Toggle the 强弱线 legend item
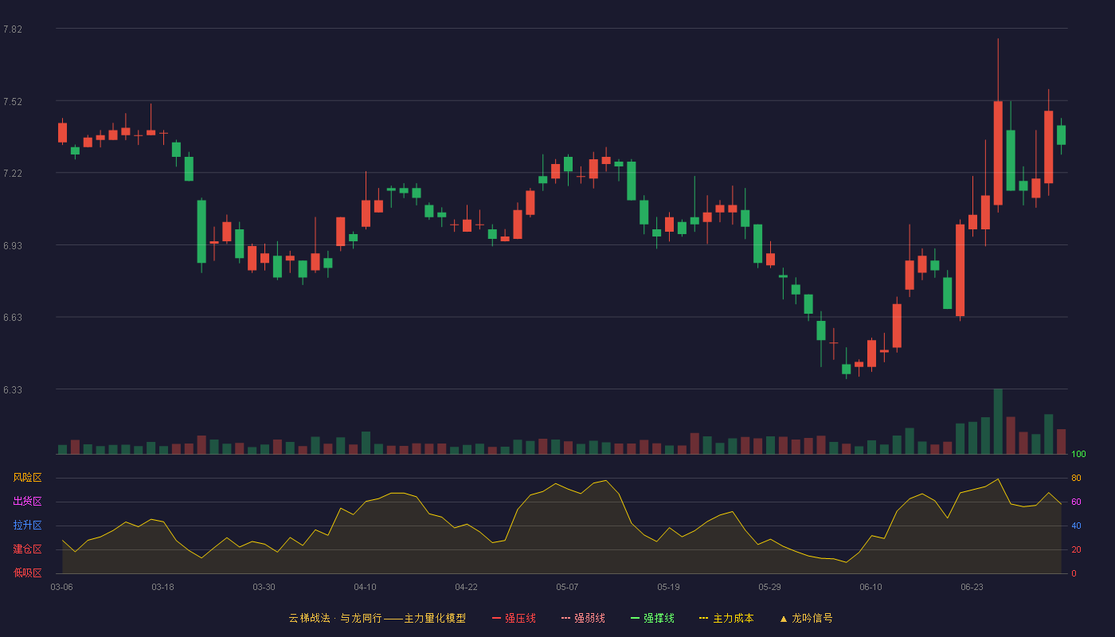 click(583, 618)
